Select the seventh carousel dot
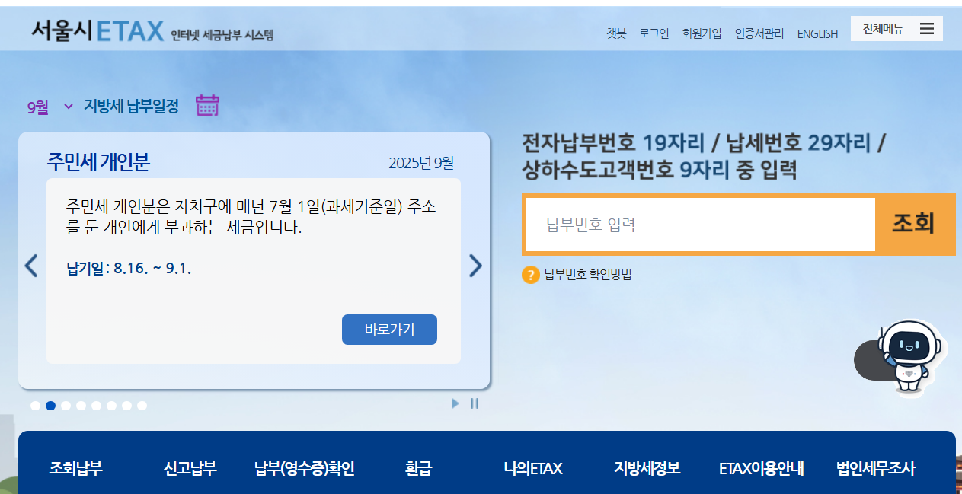 click(126, 406)
